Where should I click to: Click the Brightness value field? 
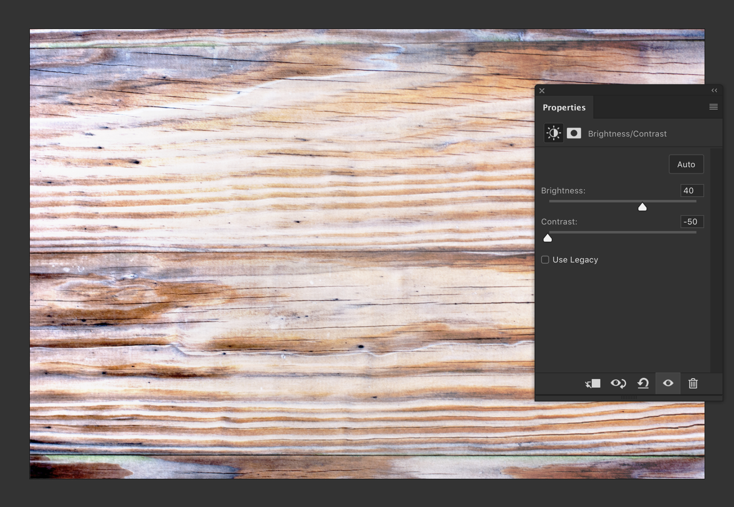pos(692,191)
